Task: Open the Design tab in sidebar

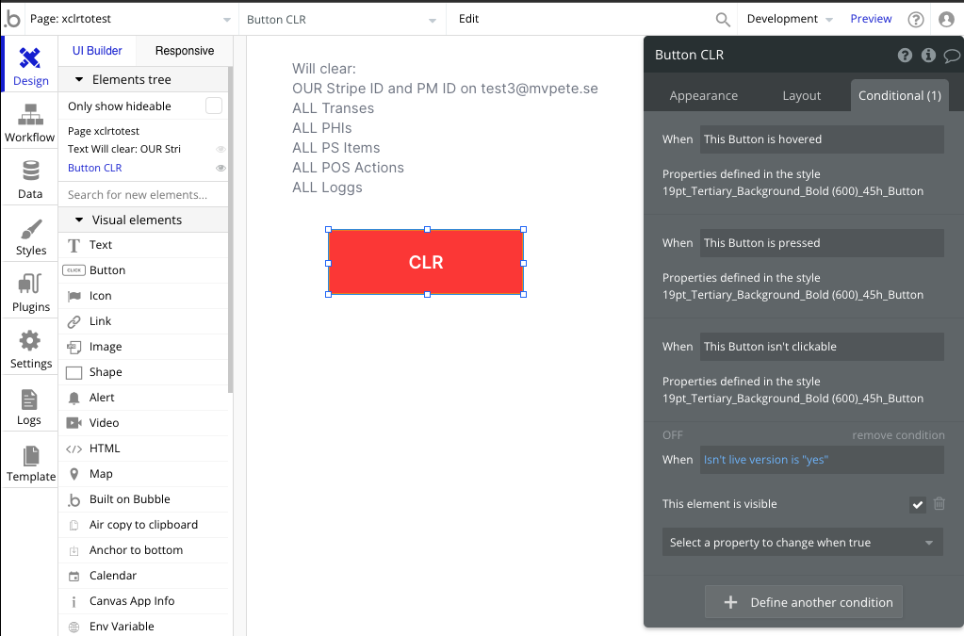Action: click(30, 64)
